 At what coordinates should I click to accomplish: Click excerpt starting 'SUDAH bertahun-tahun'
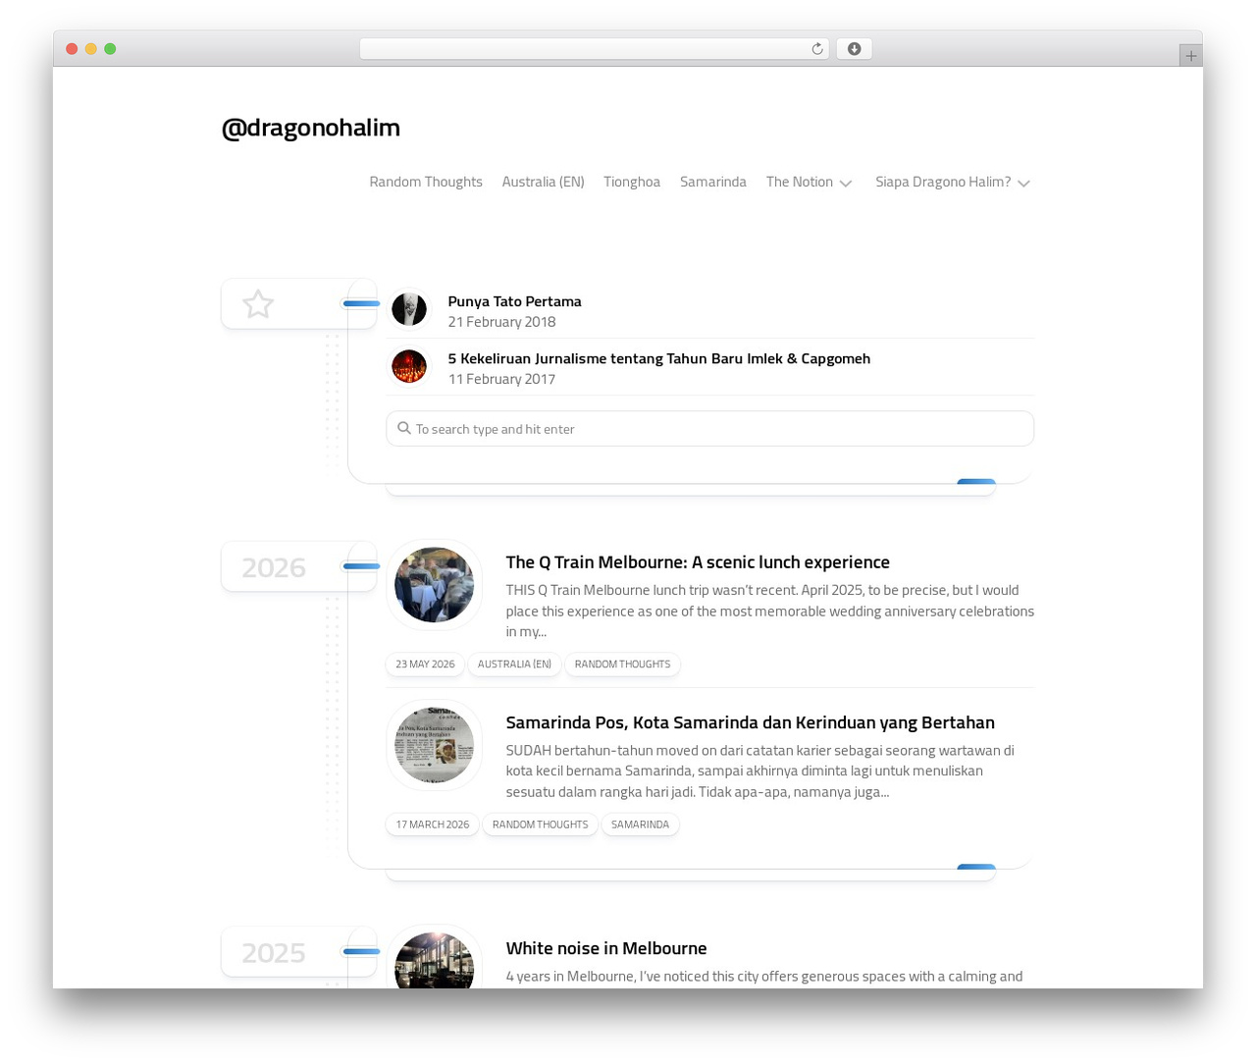point(760,771)
